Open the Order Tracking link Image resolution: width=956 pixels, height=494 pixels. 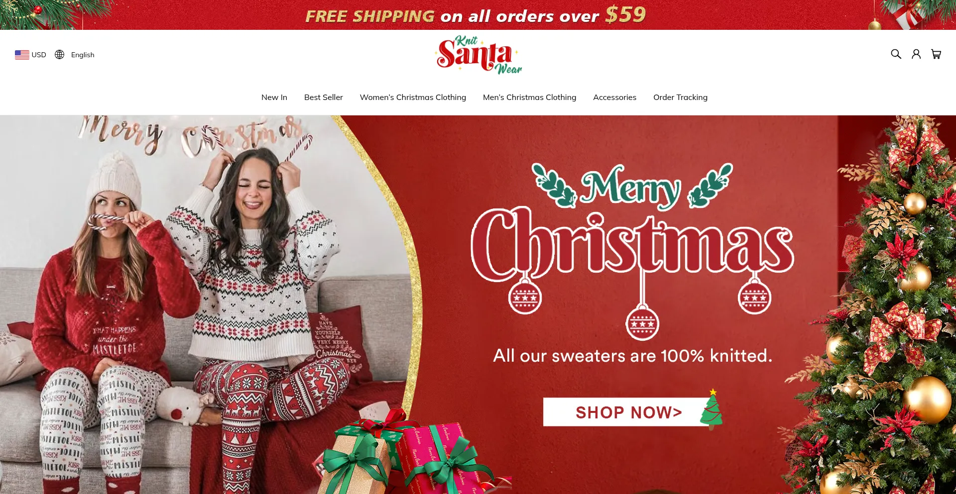(680, 98)
